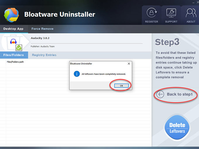Click the leftovers removed message text
Image resolution: width=199 pixels, height=149 pixels.
104,74
